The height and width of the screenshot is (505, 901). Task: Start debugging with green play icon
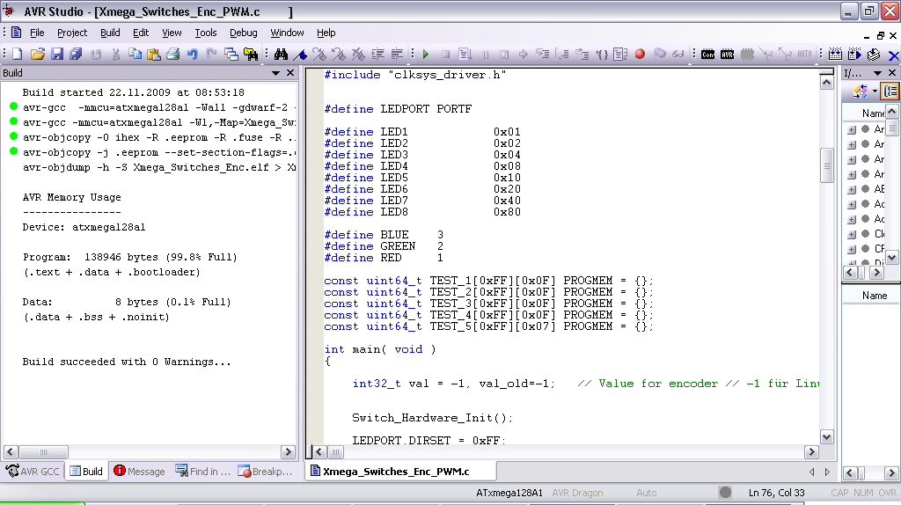426,54
